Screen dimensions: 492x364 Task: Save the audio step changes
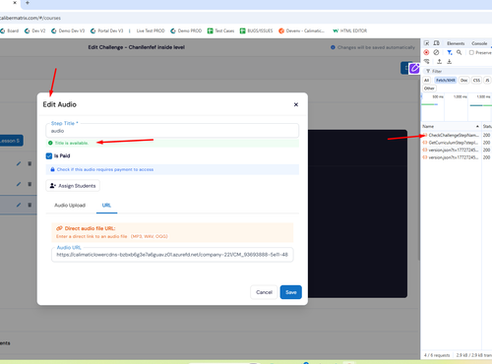[x=291, y=292]
